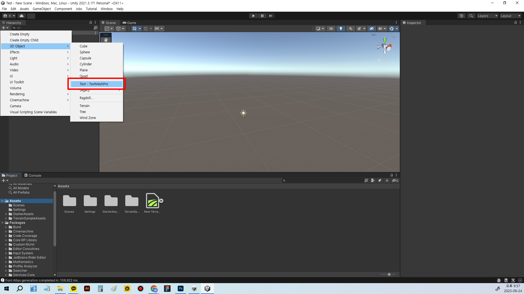The width and height of the screenshot is (524, 294).
Task: Click Search by Type in Project
Action: 373,180
